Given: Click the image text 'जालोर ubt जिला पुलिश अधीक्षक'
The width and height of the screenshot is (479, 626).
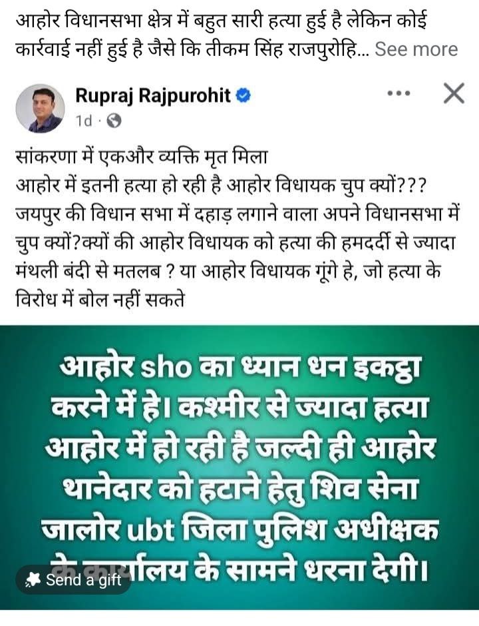Looking at the screenshot, I should (240, 529).
